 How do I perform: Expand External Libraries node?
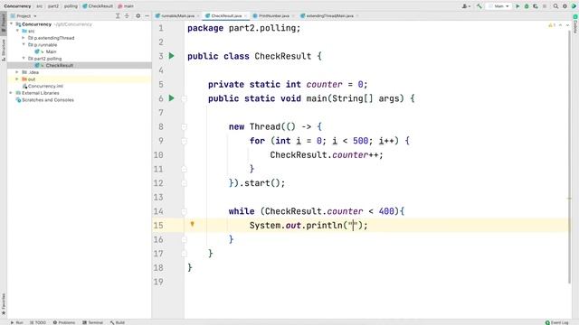pos(11,93)
